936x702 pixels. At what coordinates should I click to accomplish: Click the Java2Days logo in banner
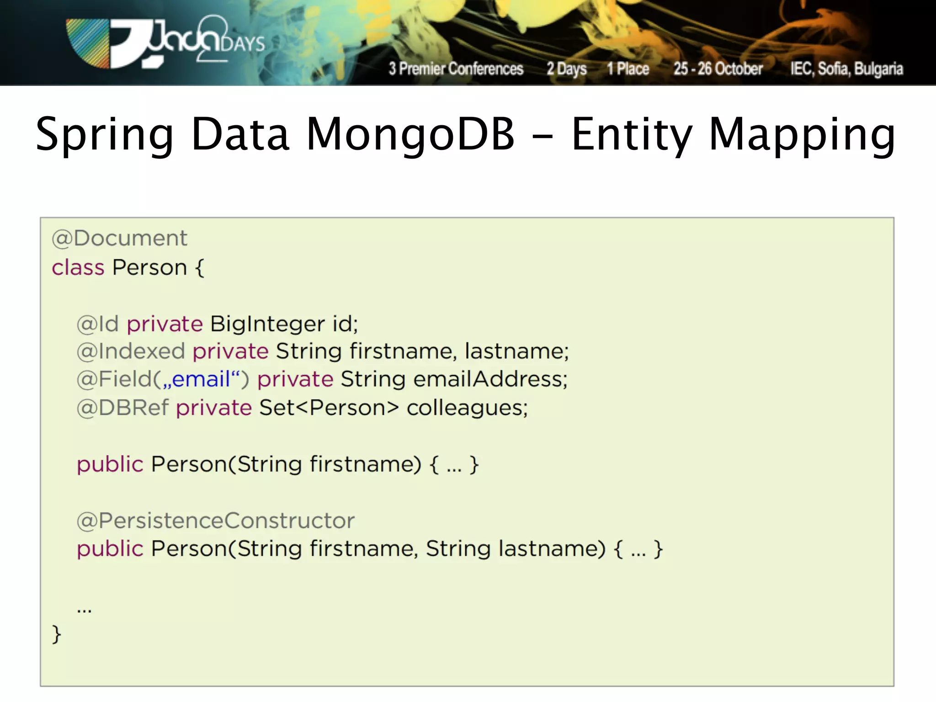click(x=165, y=43)
